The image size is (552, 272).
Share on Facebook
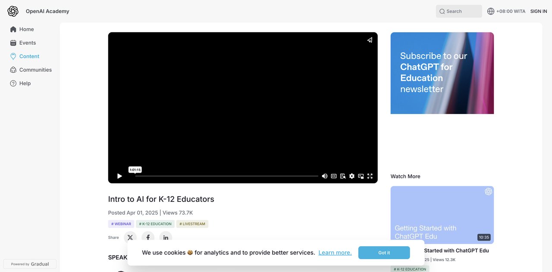tap(148, 238)
